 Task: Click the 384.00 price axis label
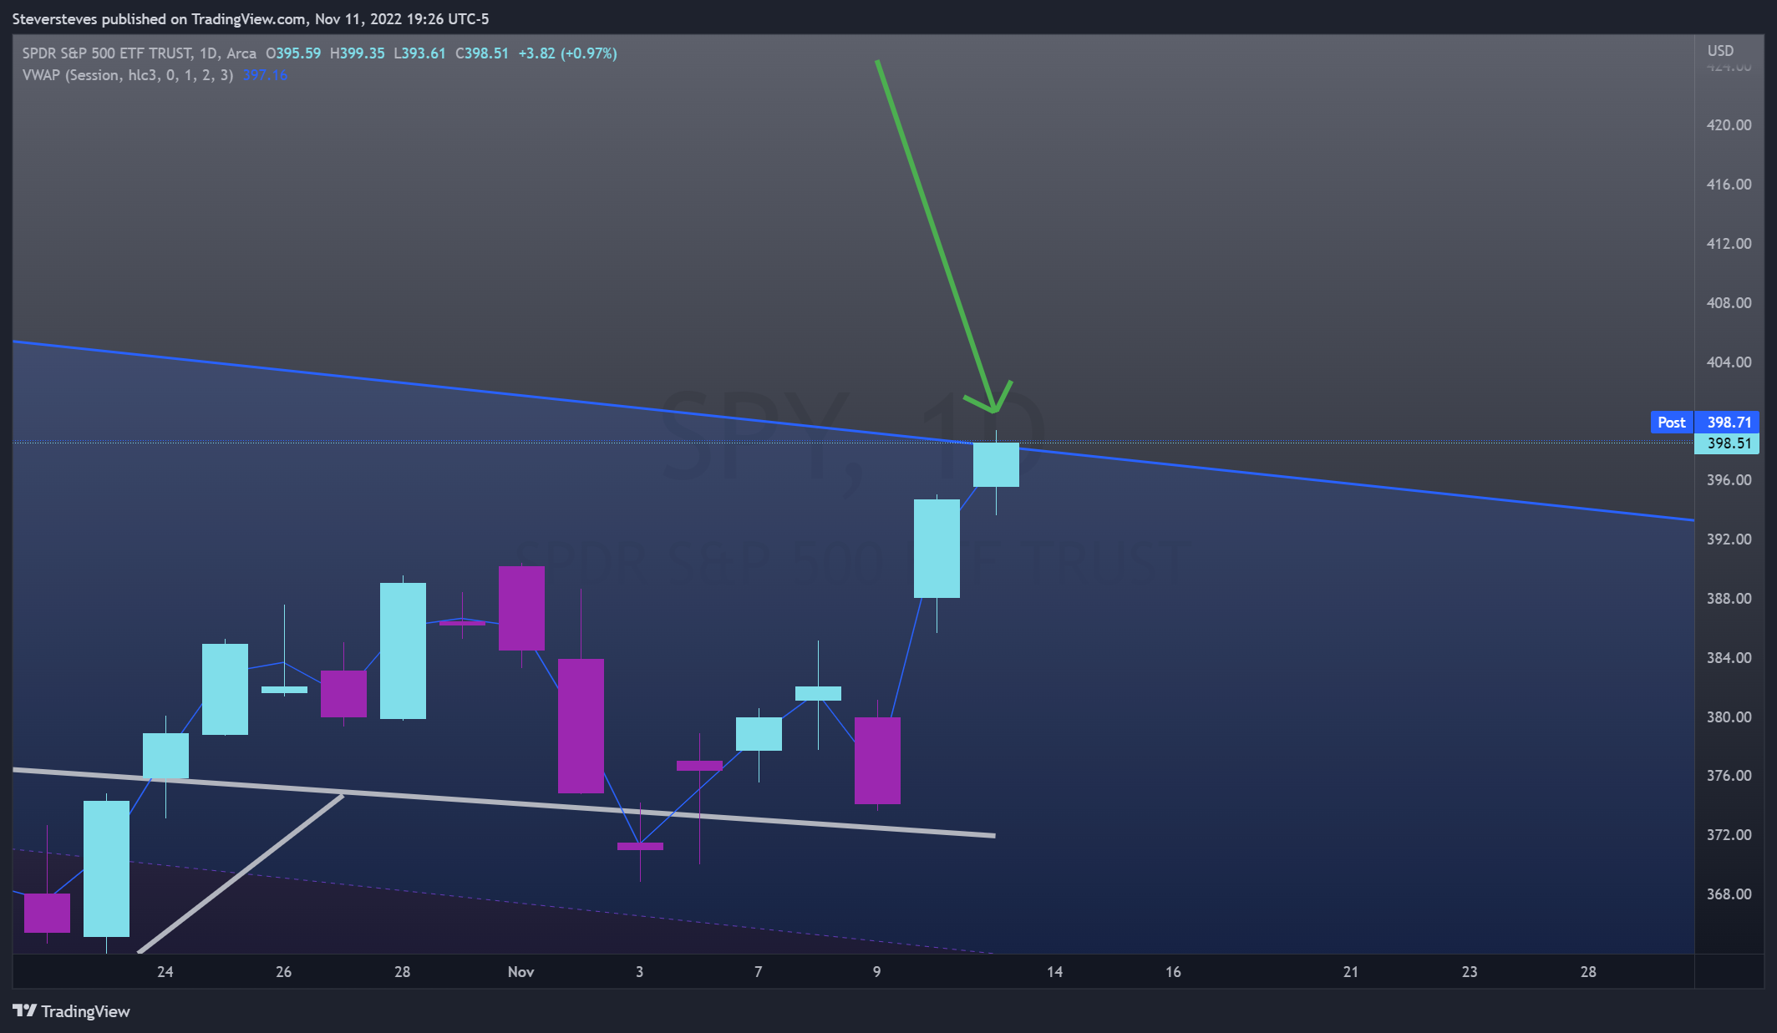1729,658
